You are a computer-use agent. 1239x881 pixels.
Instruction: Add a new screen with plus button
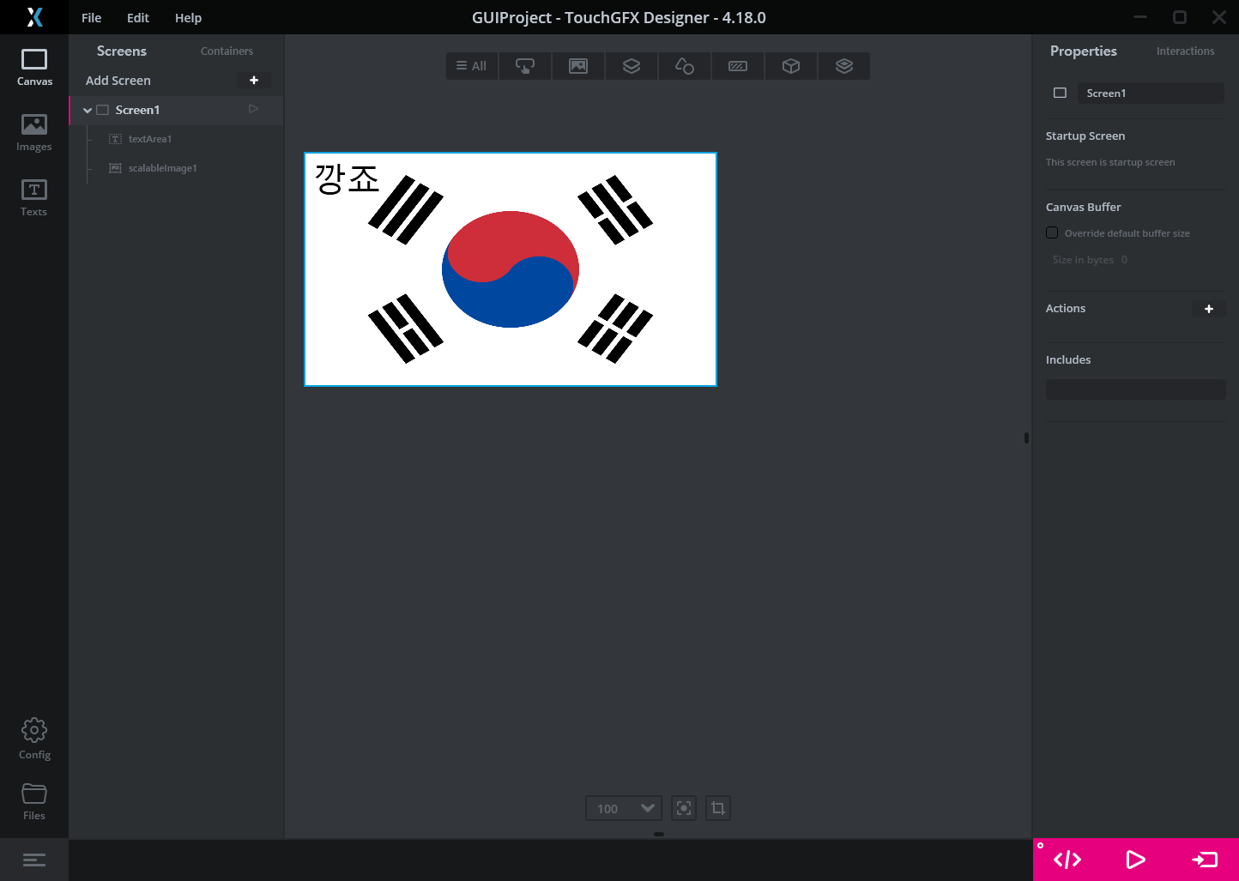[x=254, y=80]
